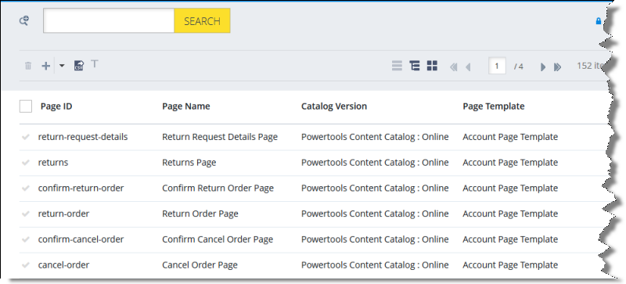Select the cancel-order page ID
626x284 pixels.
[x=63, y=264]
